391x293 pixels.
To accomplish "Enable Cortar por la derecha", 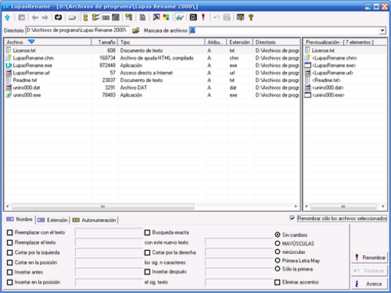I will click(x=147, y=252).
